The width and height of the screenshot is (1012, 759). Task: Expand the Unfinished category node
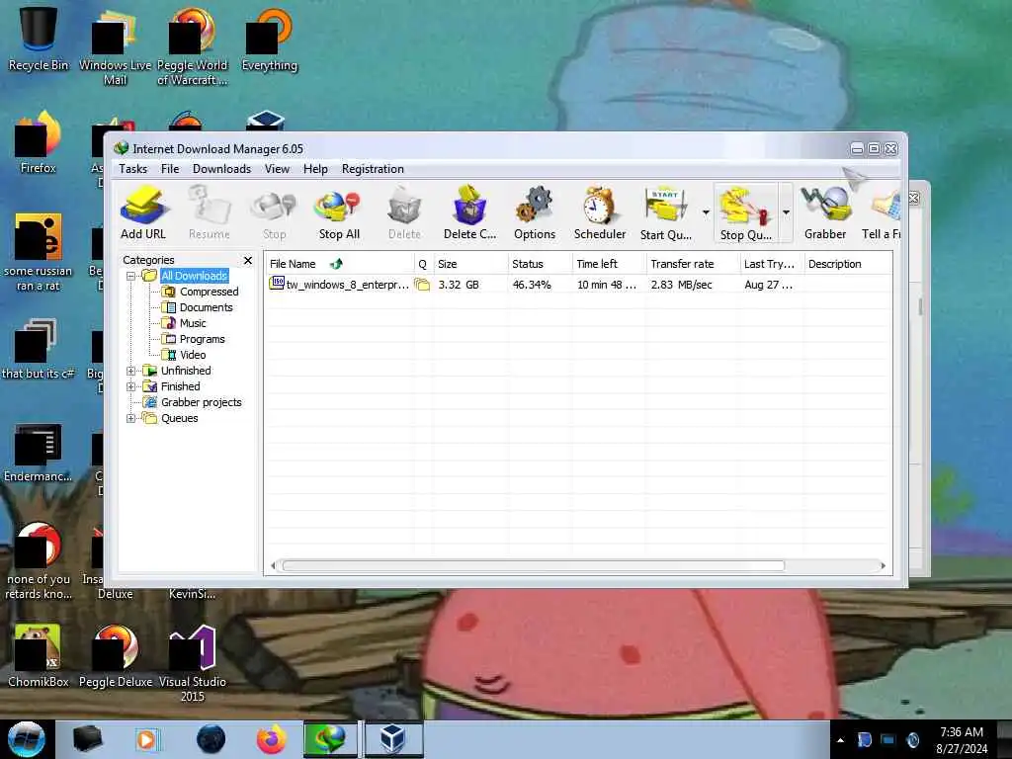pos(131,372)
